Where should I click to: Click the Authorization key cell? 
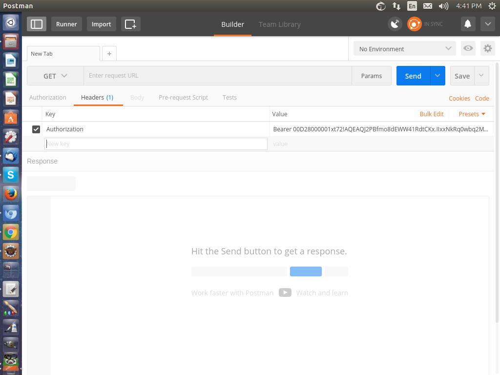(x=156, y=129)
